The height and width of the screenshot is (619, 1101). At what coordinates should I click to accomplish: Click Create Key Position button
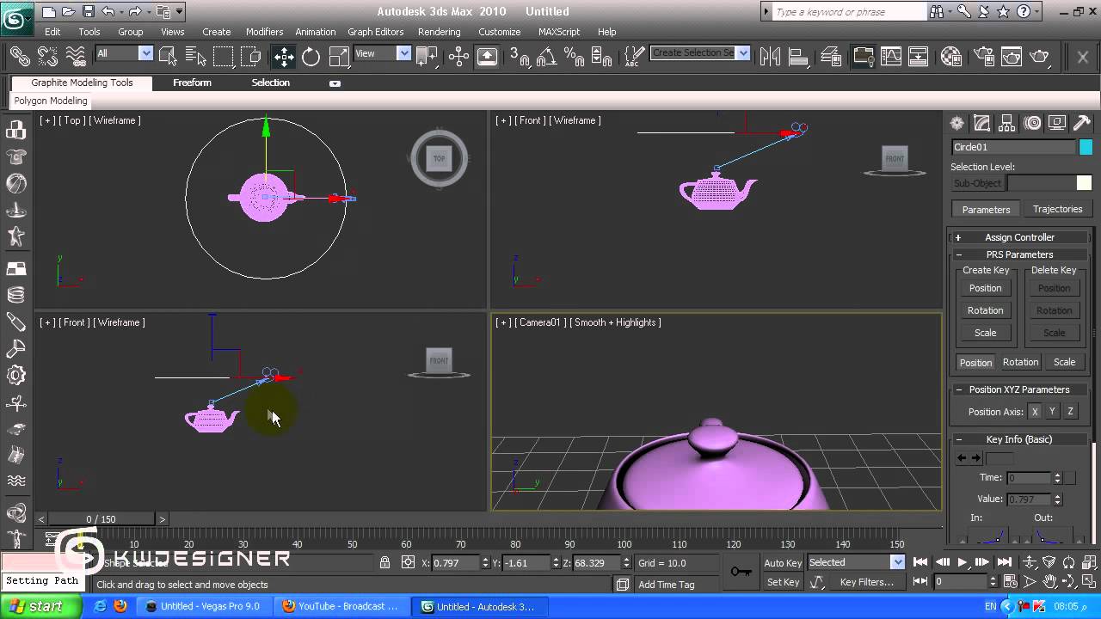985,288
